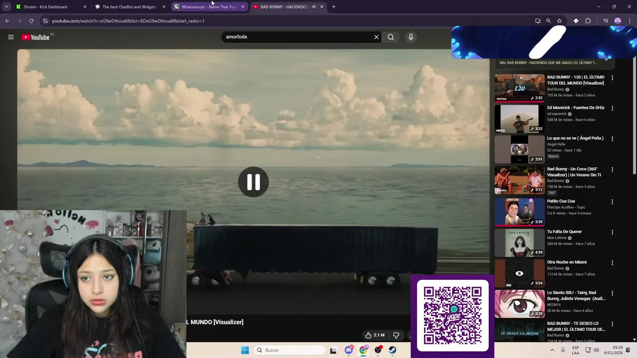The image size is (637, 358).
Task: Open the Chrome extensions puzzle icon
Action: [x=588, y=21]
